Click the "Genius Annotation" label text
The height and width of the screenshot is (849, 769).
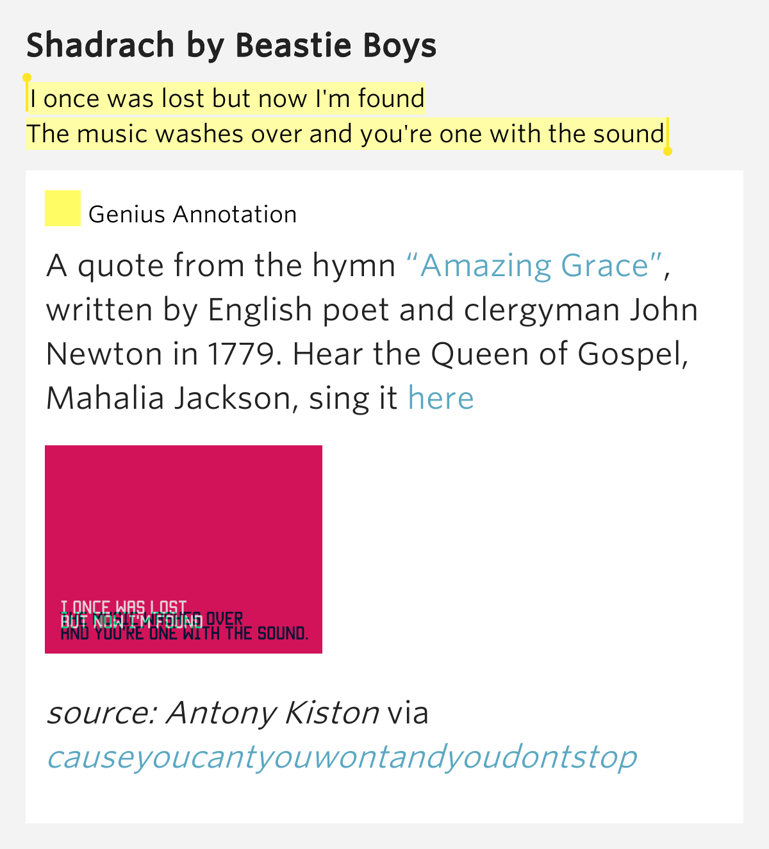193,215
